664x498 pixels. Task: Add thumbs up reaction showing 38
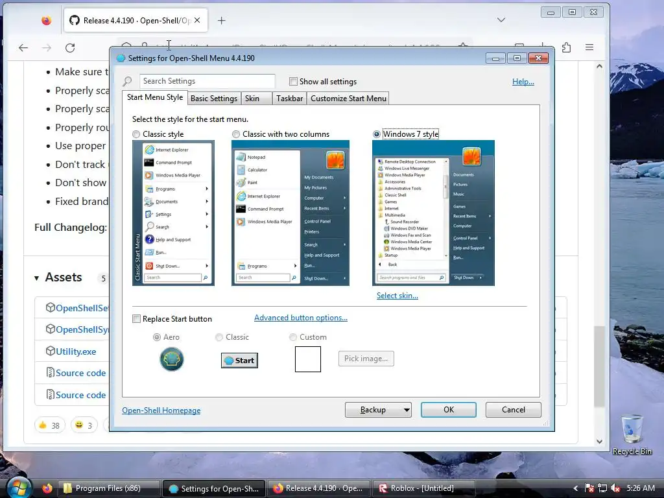49,425
